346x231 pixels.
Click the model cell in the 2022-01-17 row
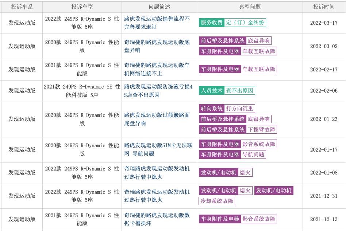click(x=82, y=149)
